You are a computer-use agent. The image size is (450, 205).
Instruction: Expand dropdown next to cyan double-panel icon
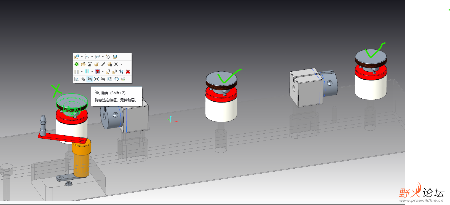coord(92,72)
